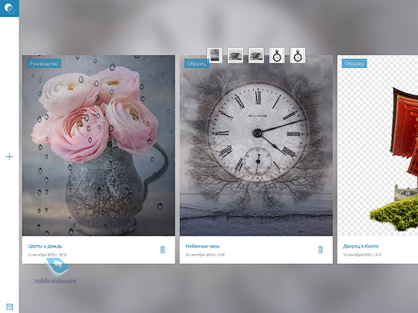Click the date under Небесные часы

[205, 255]
